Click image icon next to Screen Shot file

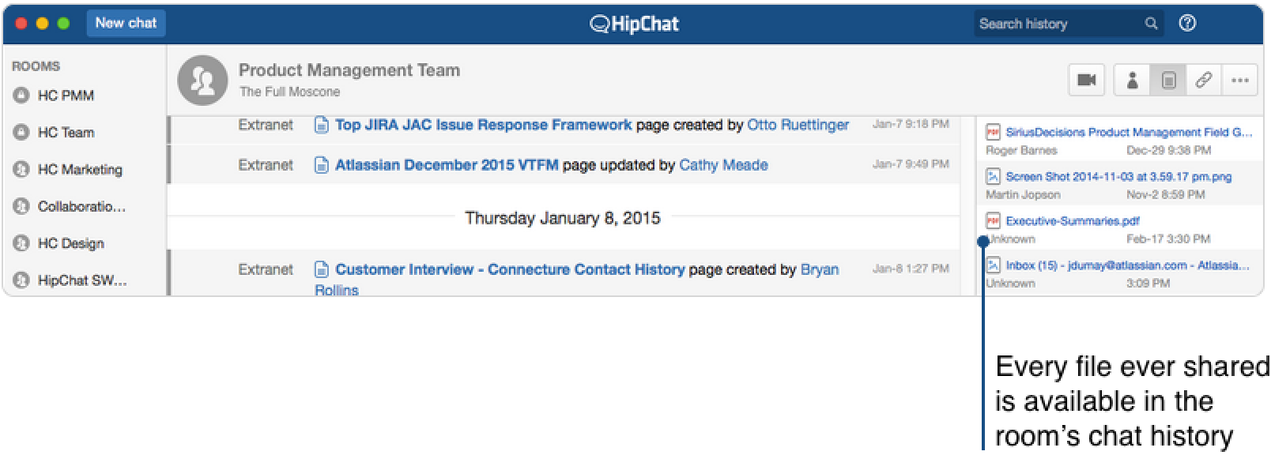[993, 177]
